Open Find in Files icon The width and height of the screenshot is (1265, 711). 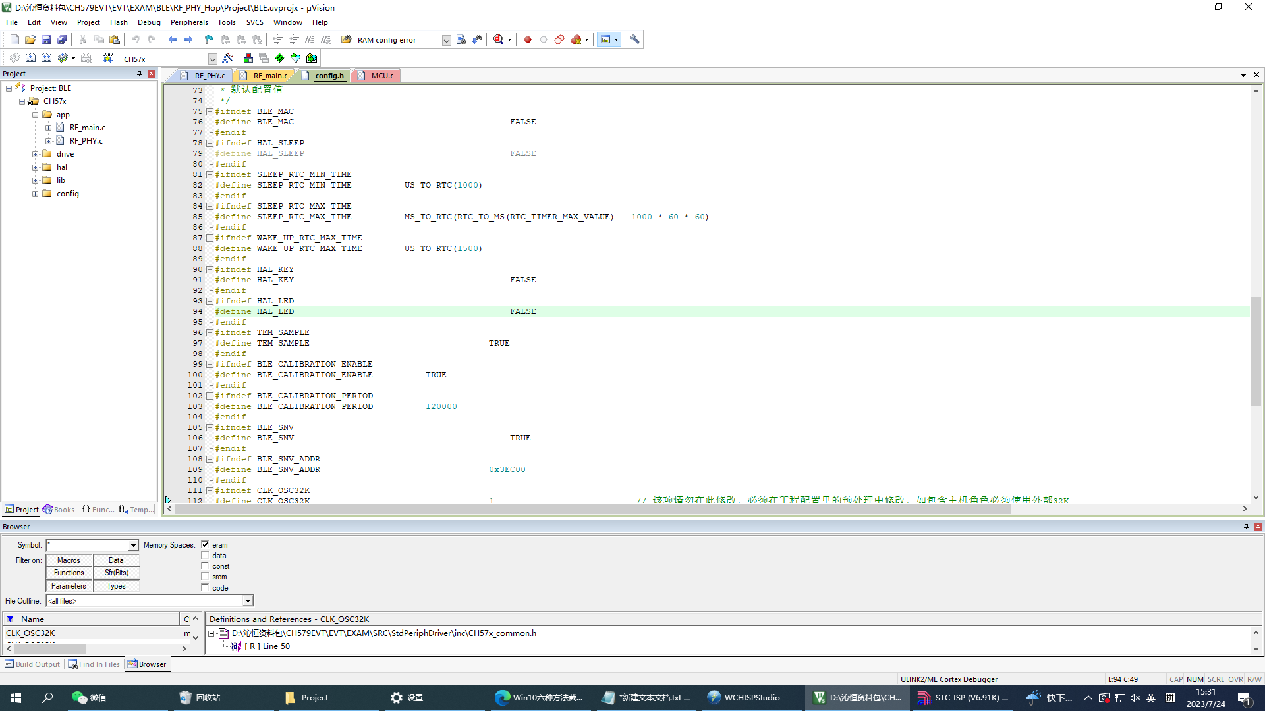pyautogui.click(x=346, y=39)
